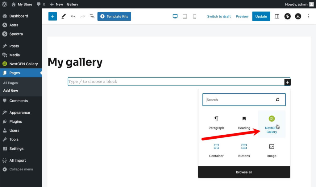Click New in the admin bar
316x187 pixels.
point(56,4)
